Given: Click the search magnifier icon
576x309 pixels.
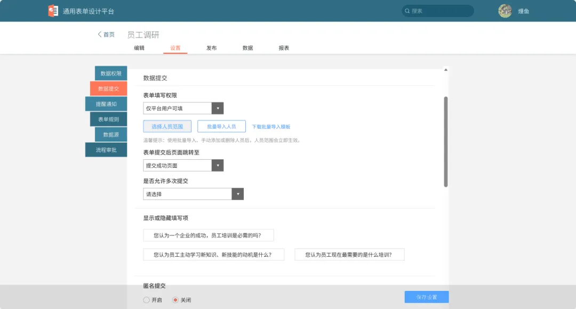Looking at the screenshot, I should 407,11.
